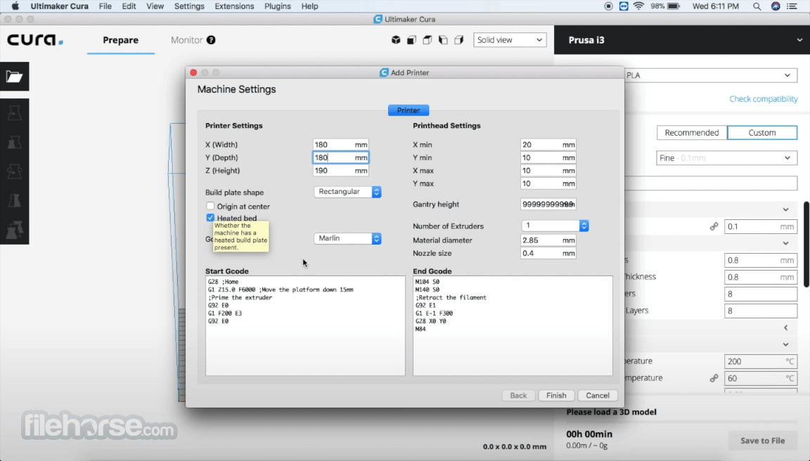Select the 3D perspective view cube icon
The width and height of the screenshot is (810, 461).
[x=396, y=40]
